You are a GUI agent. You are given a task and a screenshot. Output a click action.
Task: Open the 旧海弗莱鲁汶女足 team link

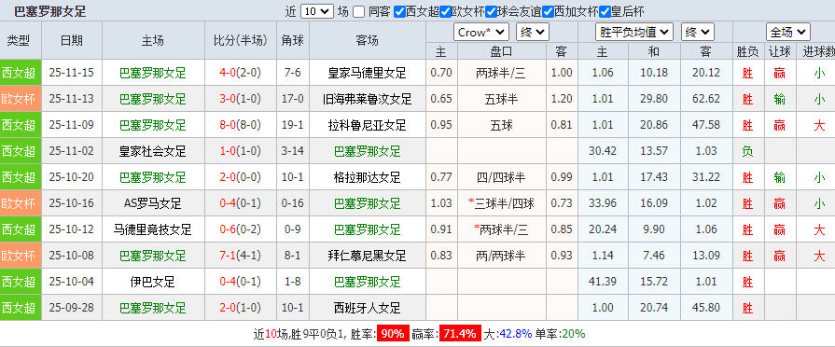point(367,99)
